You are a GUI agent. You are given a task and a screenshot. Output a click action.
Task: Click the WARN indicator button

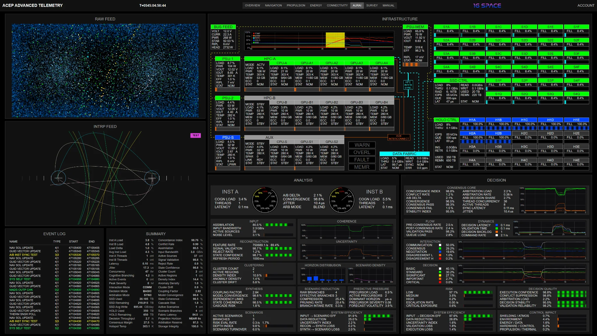tap(362, 145)
